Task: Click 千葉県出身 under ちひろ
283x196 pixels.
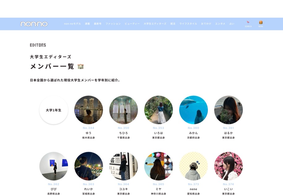Action: [x=123, y=138]
